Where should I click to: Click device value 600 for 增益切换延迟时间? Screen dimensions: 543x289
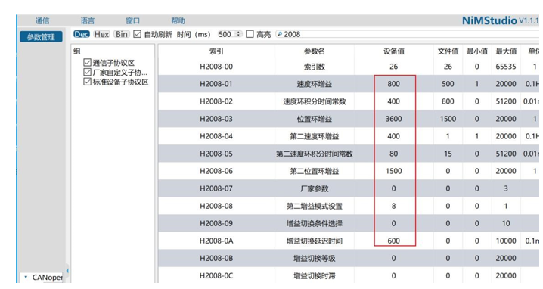(x=394, y=241)
